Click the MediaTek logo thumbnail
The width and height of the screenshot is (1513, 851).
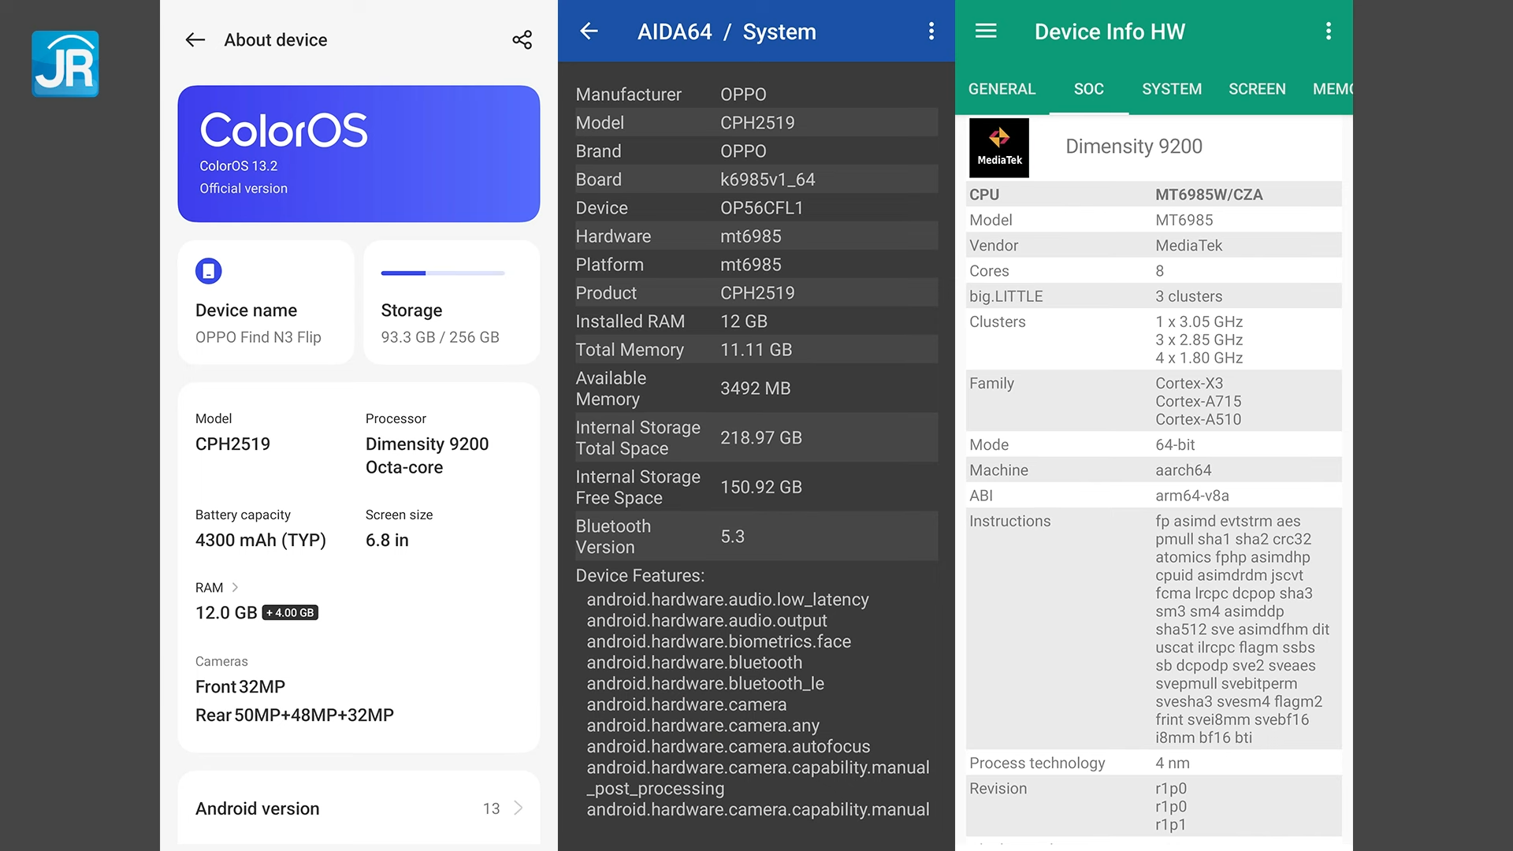pyautogui.click(x=998, y=147)
